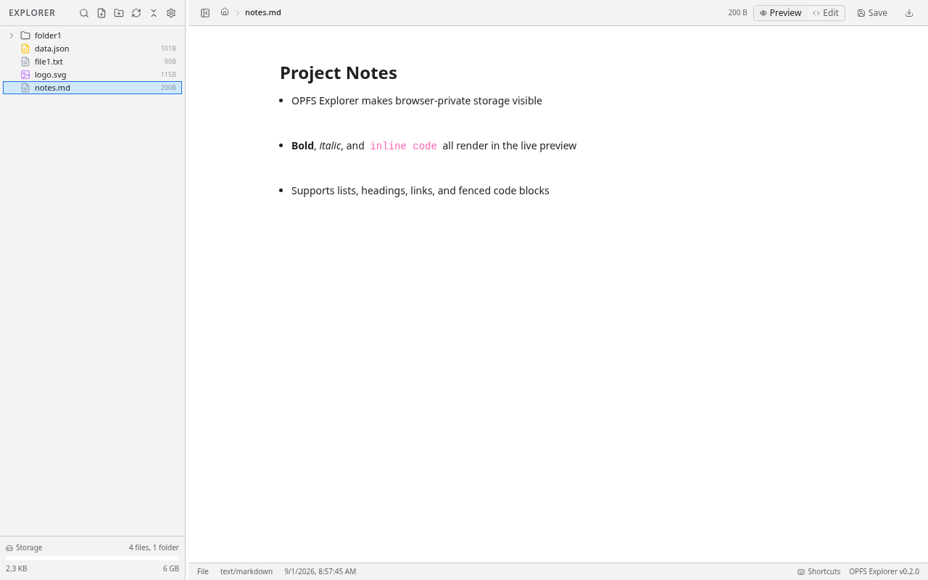
Task: Click the text/markdown type in status bar
Action: (x=246, y=571)
